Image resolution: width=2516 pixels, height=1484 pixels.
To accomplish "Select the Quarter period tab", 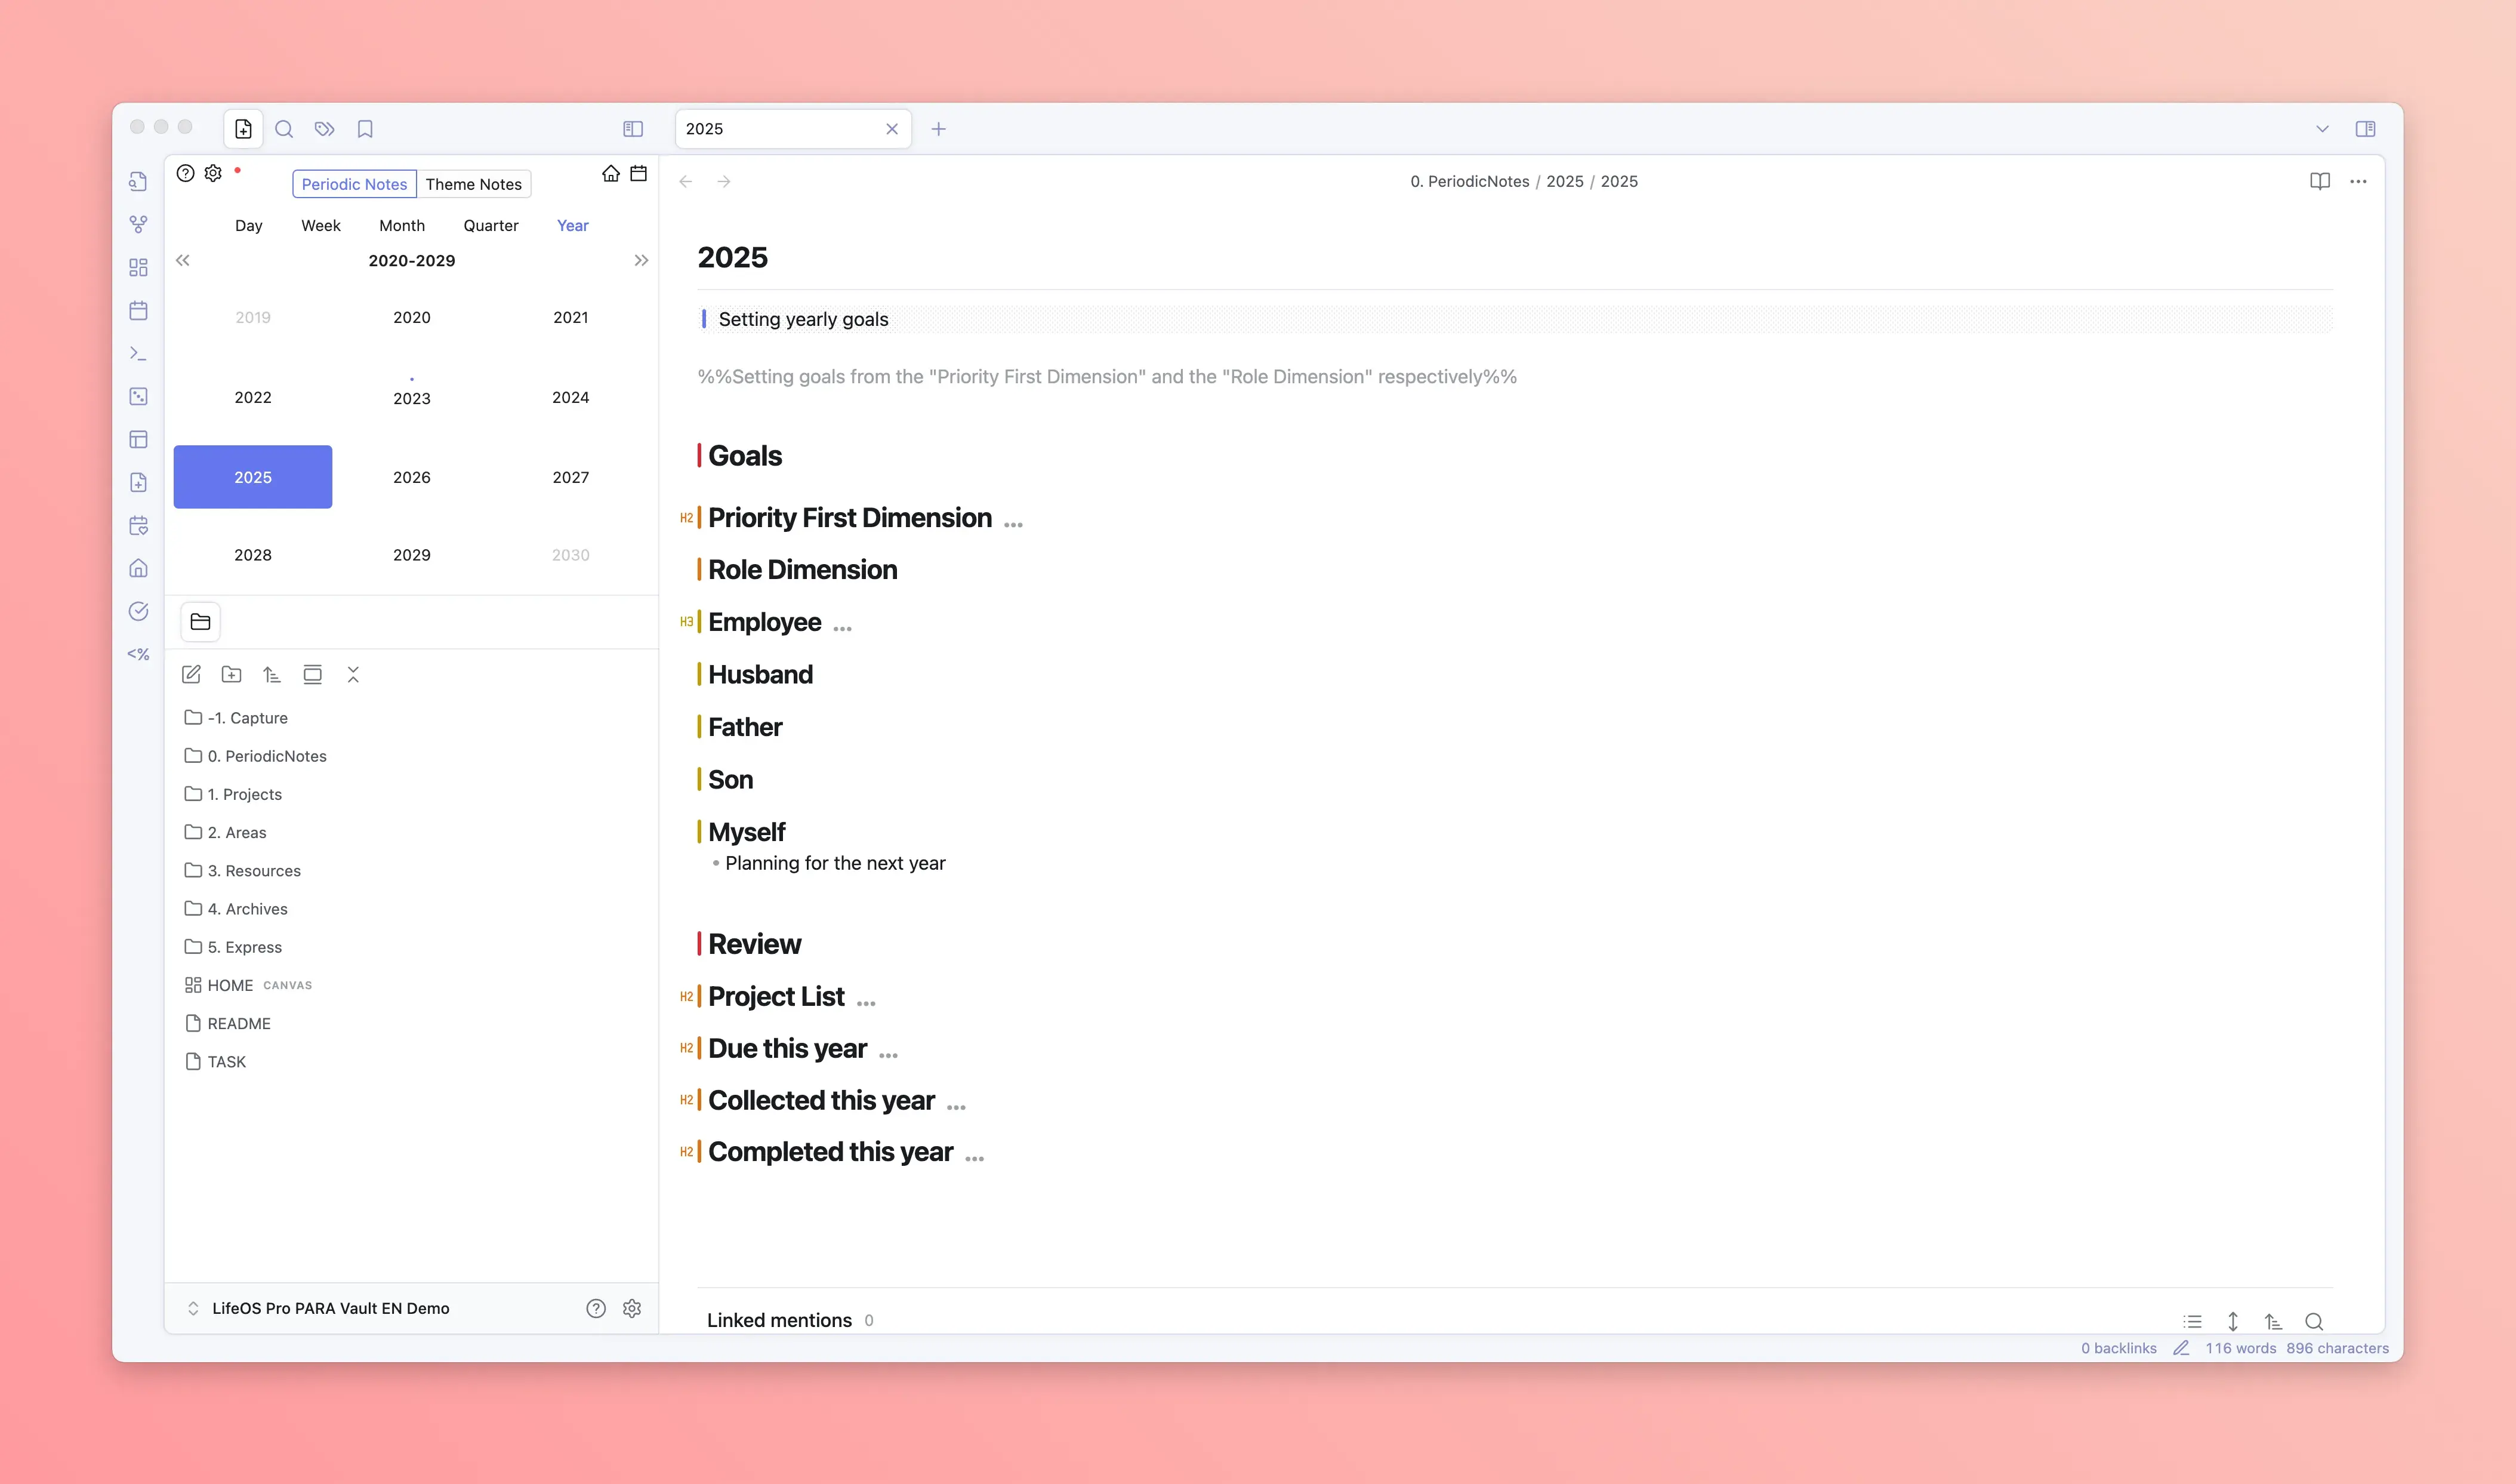I will point(491,226).
